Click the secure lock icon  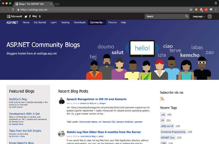click(x=18, y=10)
